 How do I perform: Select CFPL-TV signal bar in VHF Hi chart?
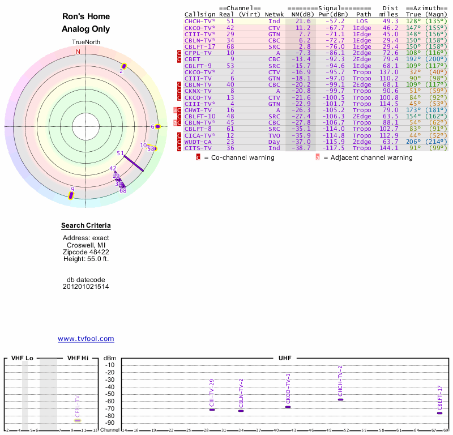click(x=78, y=420)
